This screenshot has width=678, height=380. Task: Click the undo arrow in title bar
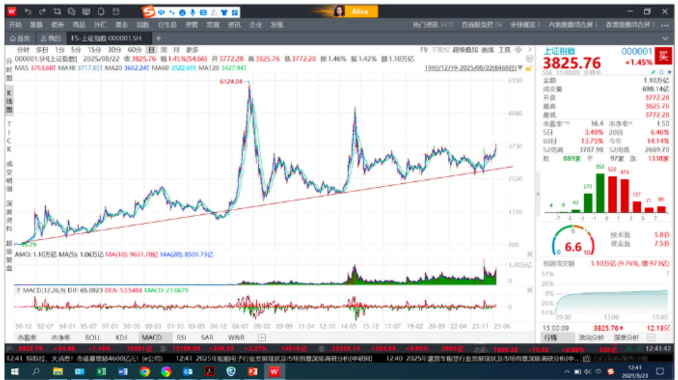coord(28,11)
